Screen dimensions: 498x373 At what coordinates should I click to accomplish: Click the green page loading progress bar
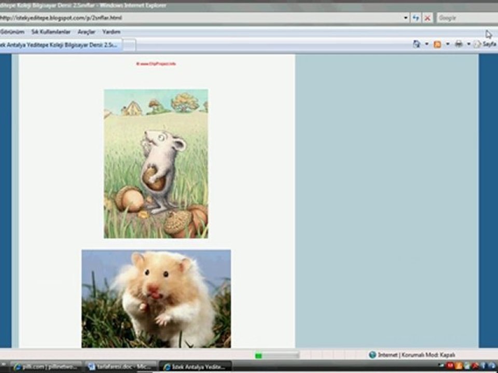pos(277,355)
